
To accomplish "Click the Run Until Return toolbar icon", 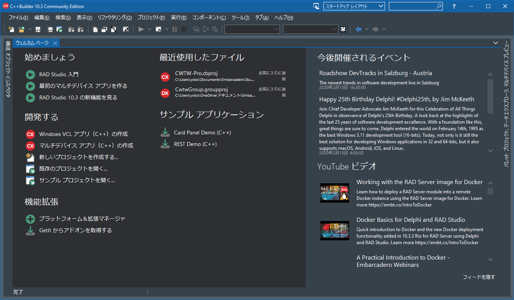I will [x=215, y=29].
